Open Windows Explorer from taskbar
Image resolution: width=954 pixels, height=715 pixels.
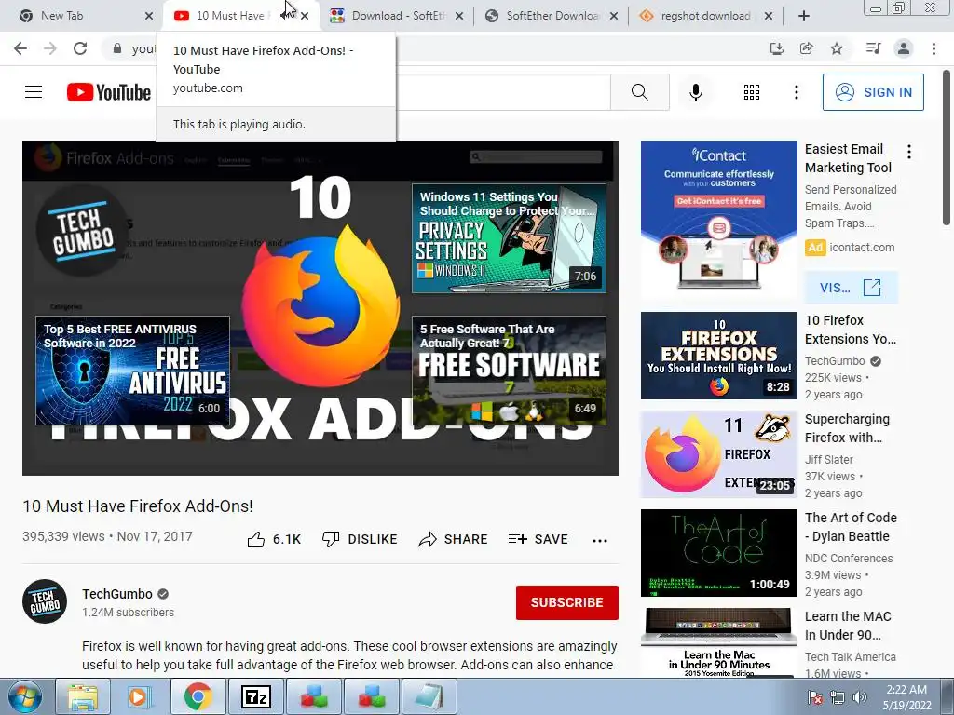83,696
